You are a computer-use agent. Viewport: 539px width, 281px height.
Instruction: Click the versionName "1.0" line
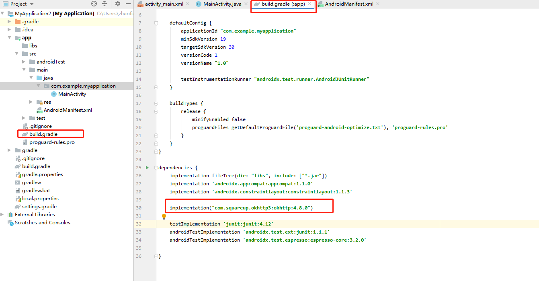click(205, 63)
